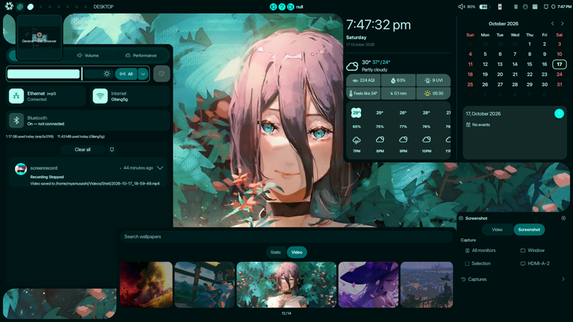
Task: Click the media question-mark status button
Action: pyautogui.click(x=281, y=6)
